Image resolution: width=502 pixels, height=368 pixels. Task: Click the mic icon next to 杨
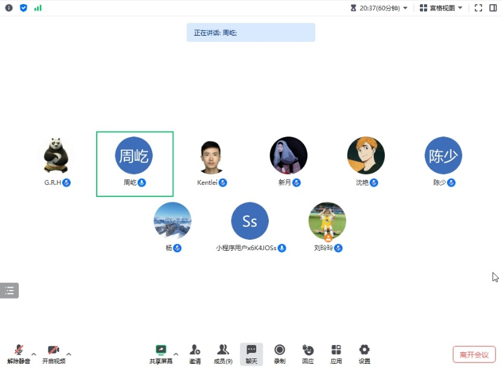tap(178, 248)
